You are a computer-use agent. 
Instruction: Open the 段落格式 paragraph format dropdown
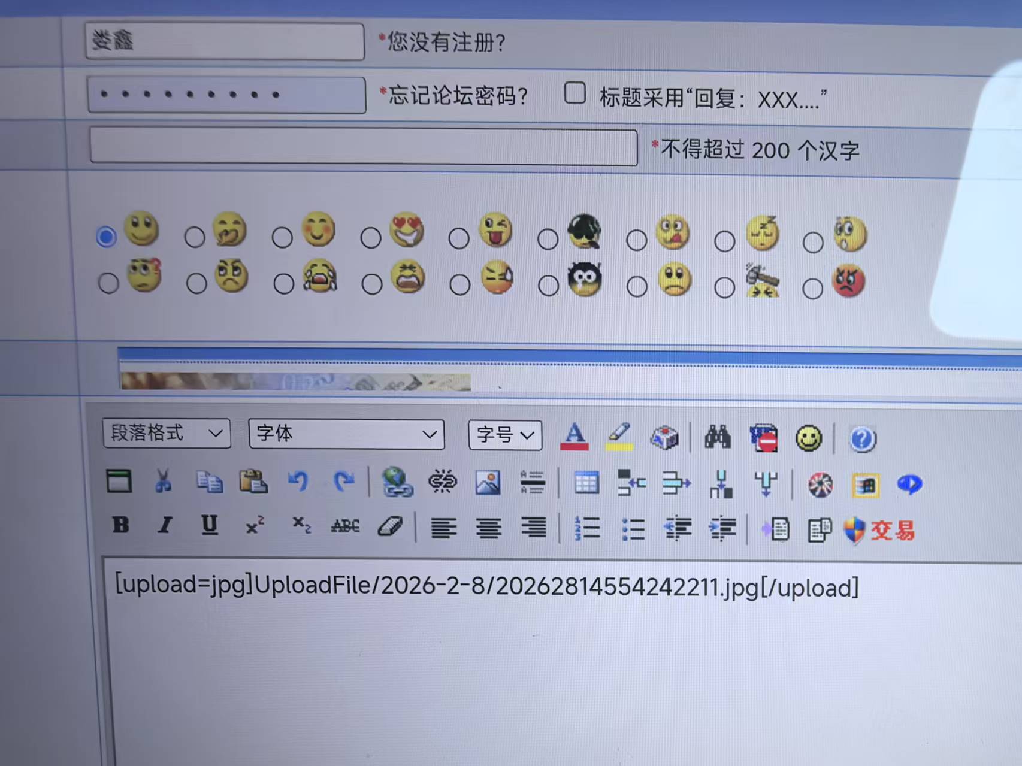click(x=166, y=433)
